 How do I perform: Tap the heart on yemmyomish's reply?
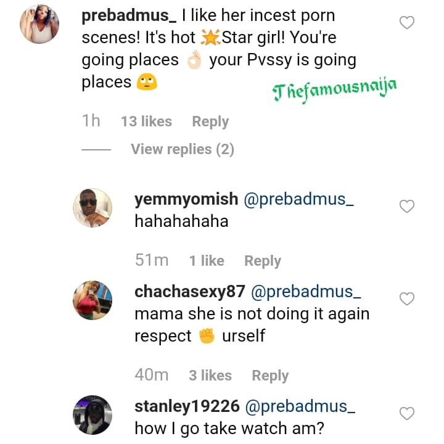[407, 207]
